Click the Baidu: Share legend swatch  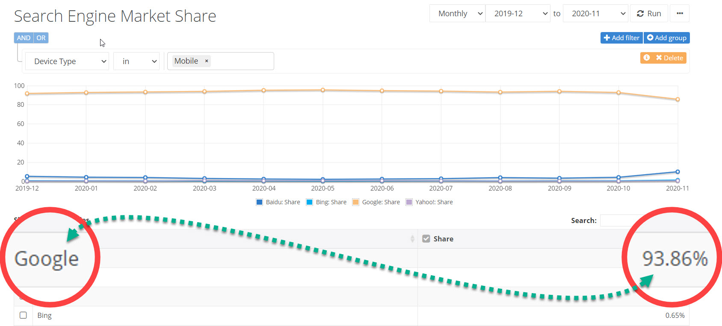[x=259, y=202]
